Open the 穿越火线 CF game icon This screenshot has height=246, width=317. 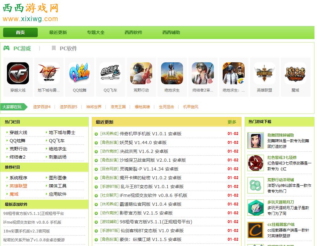[18, 73]
